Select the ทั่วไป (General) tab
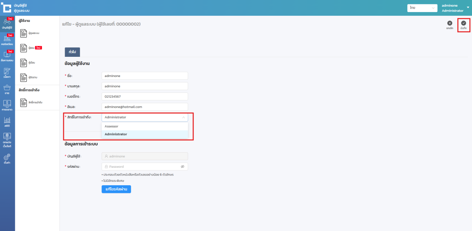The height and width of the screenshot is (231, 472). pyautogui.click(x=72, y=52)
